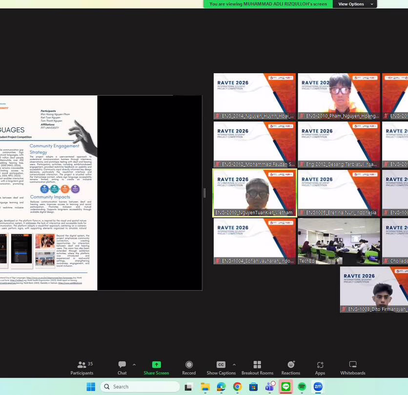The image size is (408, 395).
Task: Open Google Chrome from taskbar
Action: 237,387
